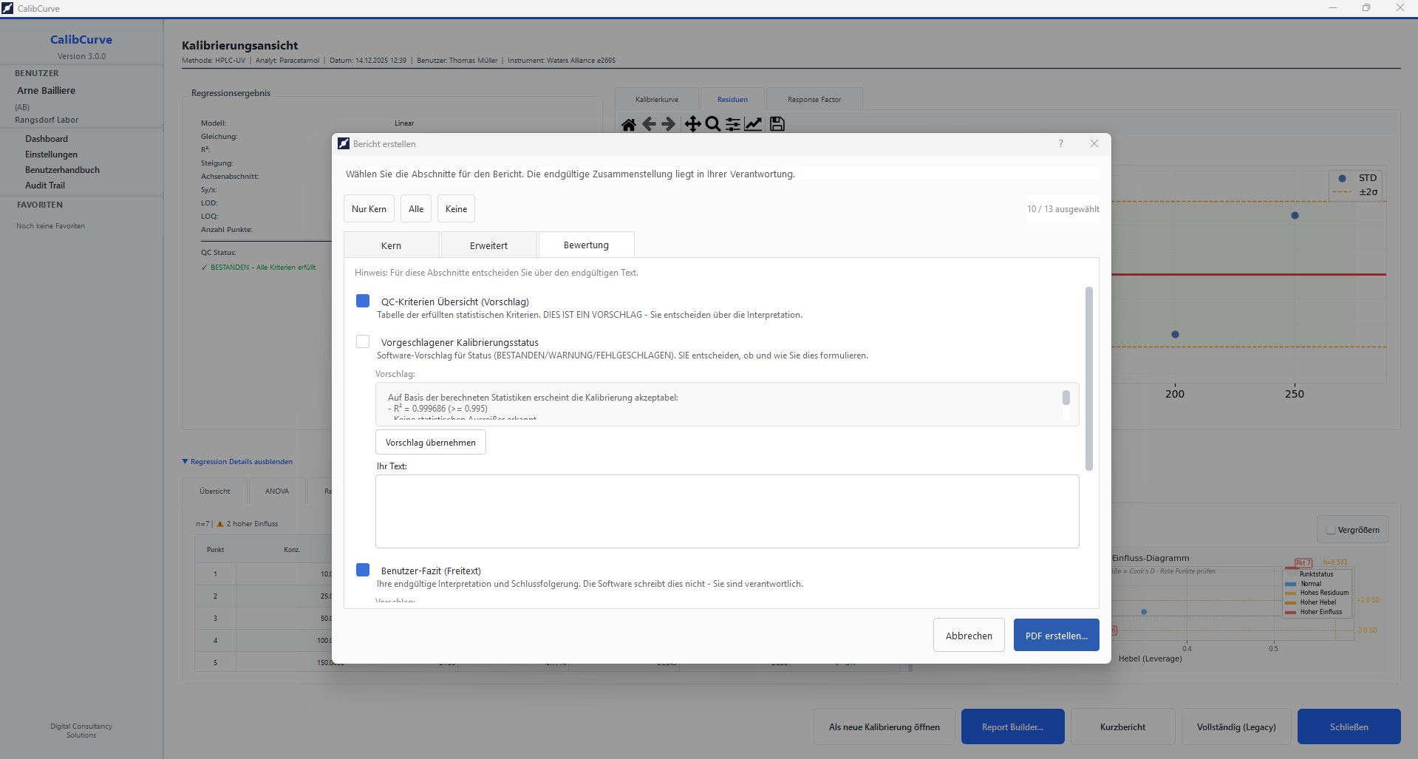Screen dimensions: 1418x759
Task: Activate the Pan tool on the chart toolbar
Action: pyautogui.click(x=692, y=123)
